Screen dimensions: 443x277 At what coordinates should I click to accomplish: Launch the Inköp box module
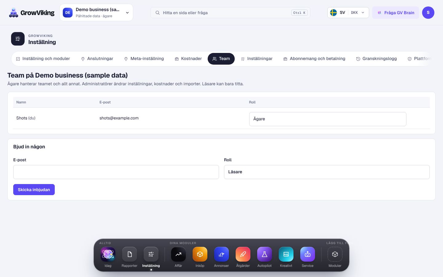coord(200,254)
